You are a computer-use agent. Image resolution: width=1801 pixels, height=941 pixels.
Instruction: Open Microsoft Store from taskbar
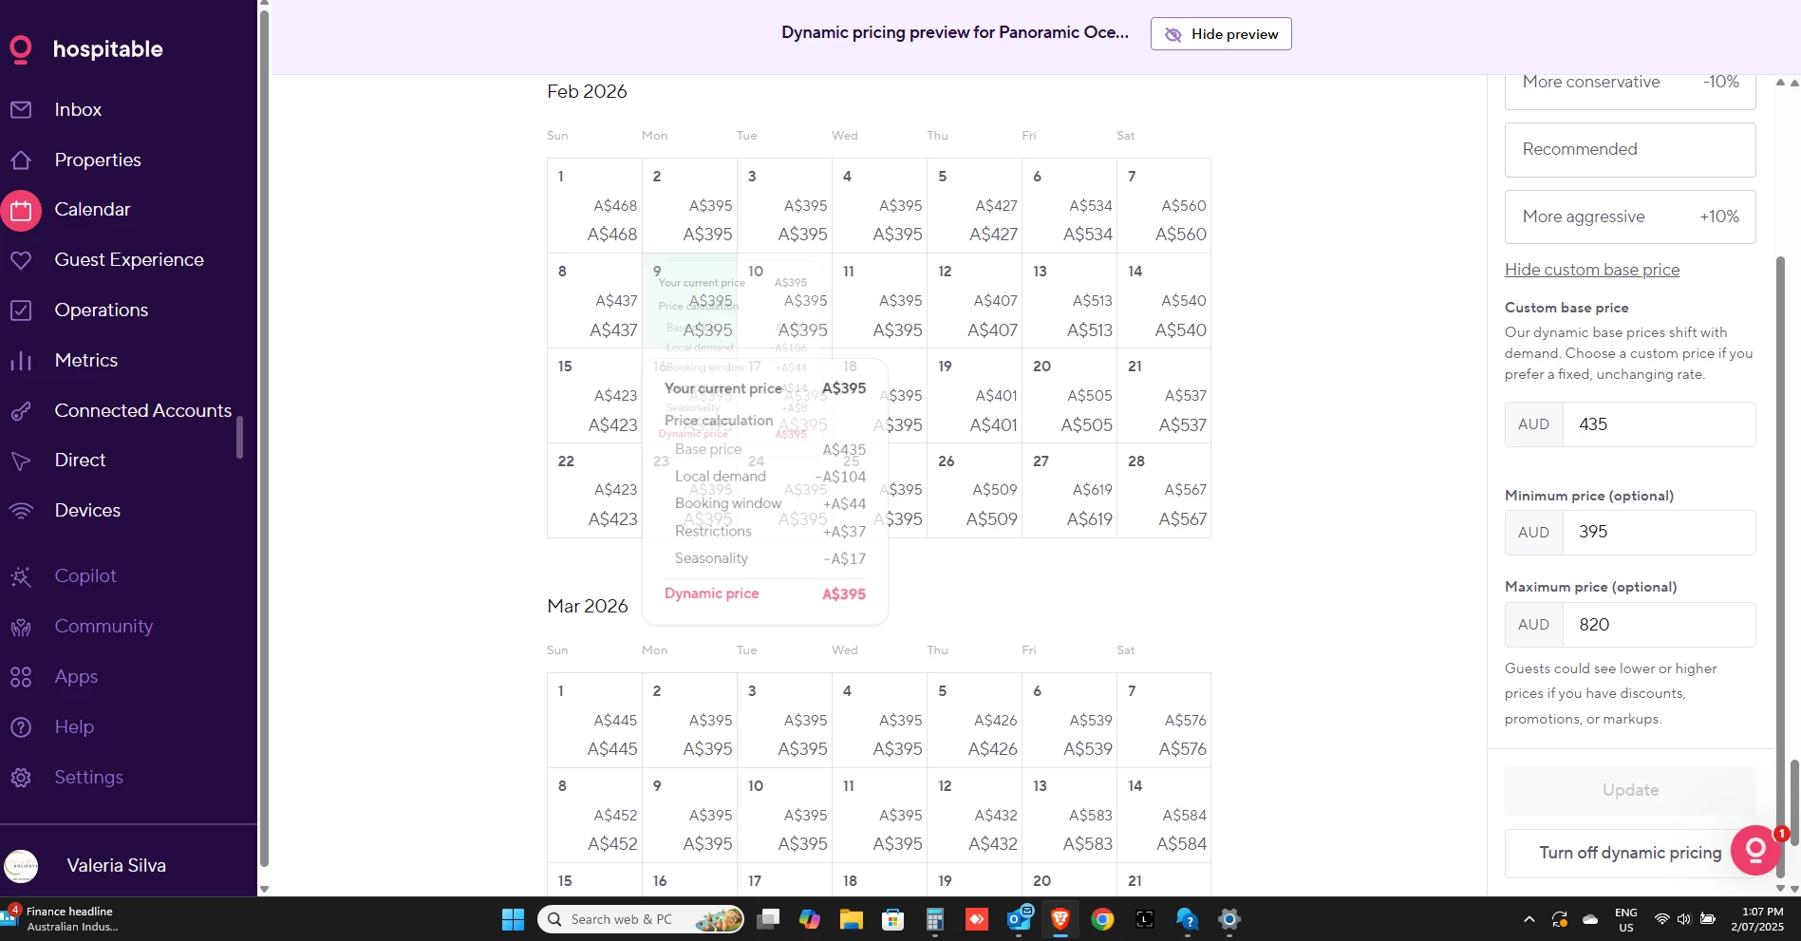[x=892, y=919]
